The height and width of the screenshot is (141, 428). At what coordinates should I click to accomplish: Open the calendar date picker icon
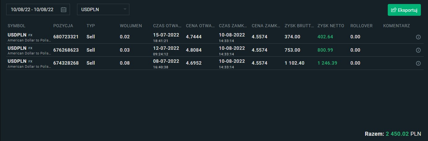tap(63, 10)
